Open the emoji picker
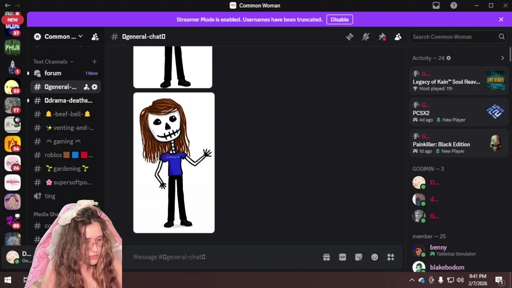This screenshot has height=288, width=512. coord(374,257)
